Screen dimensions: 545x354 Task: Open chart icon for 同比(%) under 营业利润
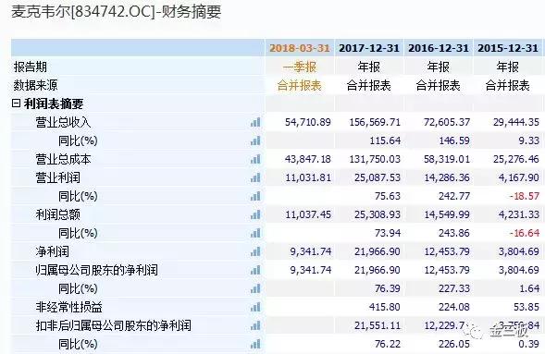coord(255,196)
